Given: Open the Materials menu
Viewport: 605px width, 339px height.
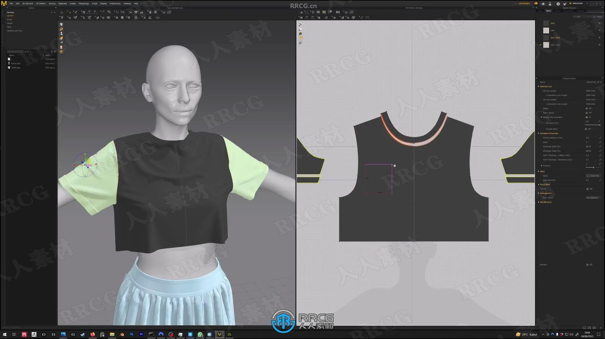Looking at the screenshot, I should pyautogui.click(x=63, y=3).
